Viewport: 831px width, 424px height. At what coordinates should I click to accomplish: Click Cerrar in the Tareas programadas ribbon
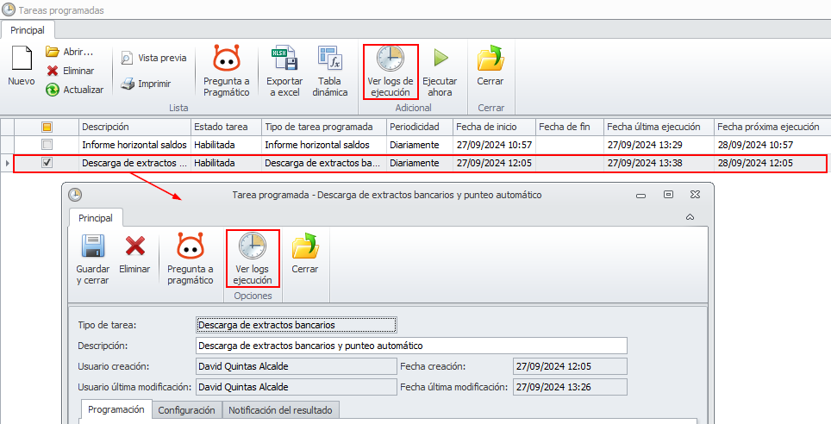490,66
